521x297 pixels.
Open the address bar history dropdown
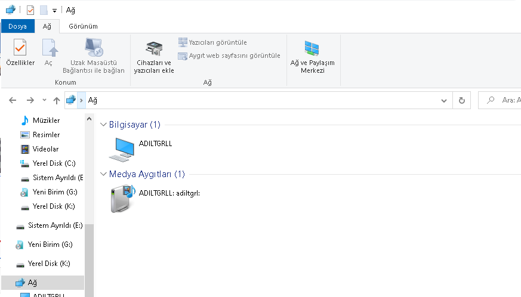(444, 101)
